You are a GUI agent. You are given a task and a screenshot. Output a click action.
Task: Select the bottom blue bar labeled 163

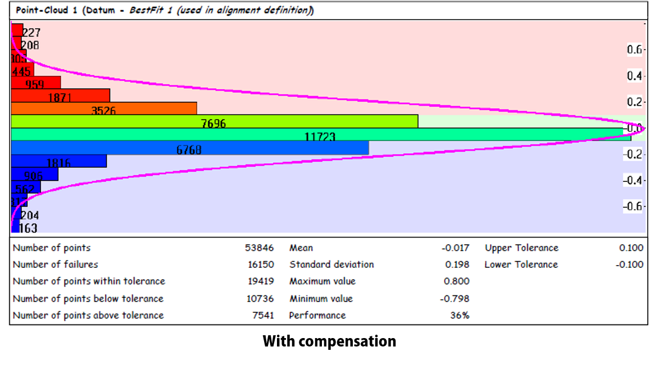[15, 227]
